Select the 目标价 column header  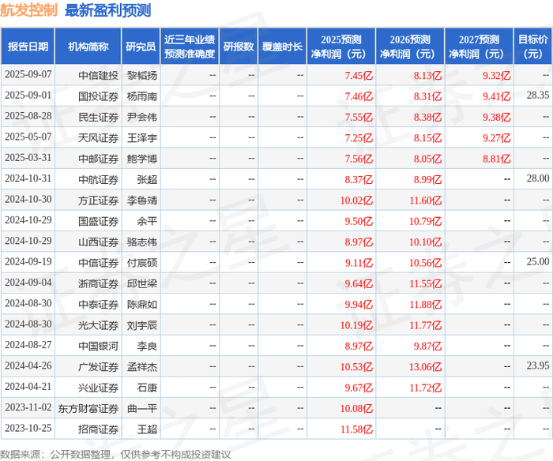533,47
